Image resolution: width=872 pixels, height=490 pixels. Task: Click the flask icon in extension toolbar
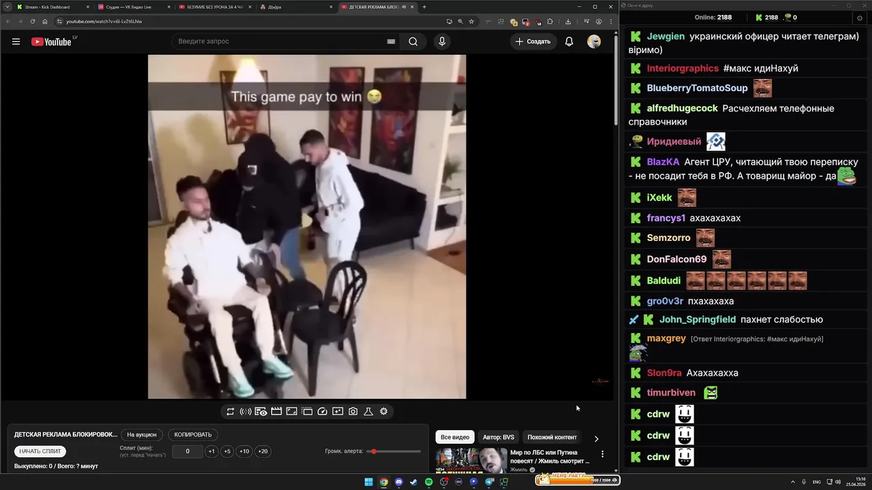368,411
